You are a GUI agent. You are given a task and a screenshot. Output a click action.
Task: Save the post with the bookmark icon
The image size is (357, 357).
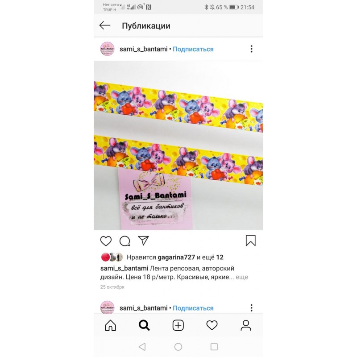(x=251, y=241)
